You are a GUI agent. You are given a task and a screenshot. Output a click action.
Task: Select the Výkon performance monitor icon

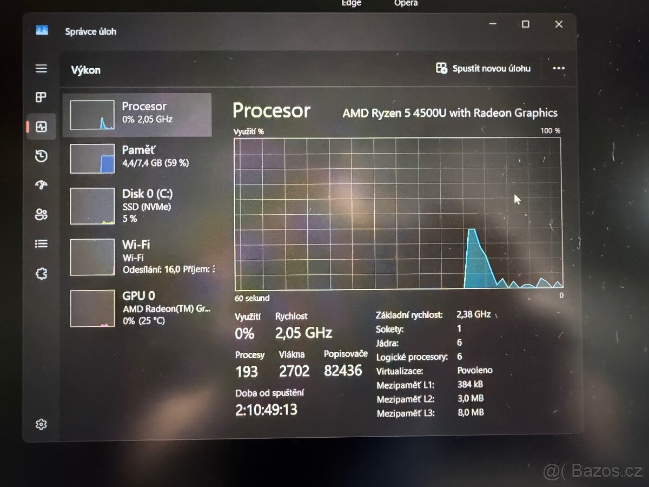coord(41,127)
